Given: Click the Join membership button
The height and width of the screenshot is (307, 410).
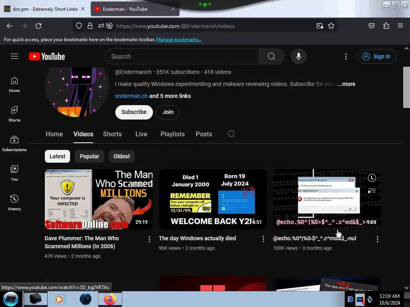Looking at the screenshot, I should 168,112.
